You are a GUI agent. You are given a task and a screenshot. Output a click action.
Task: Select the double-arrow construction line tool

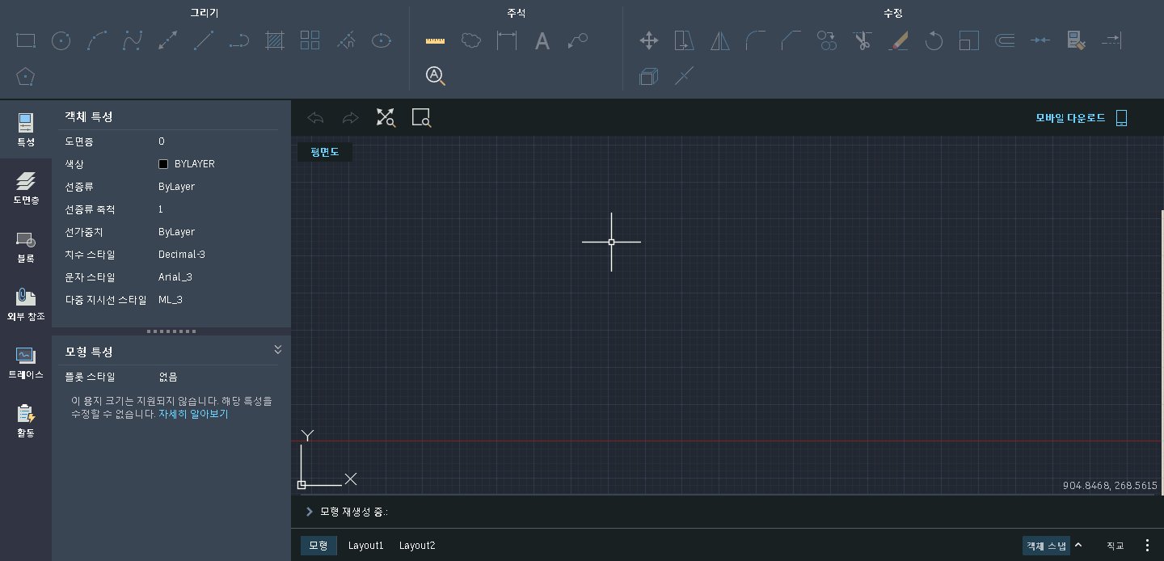click(168, 40)
